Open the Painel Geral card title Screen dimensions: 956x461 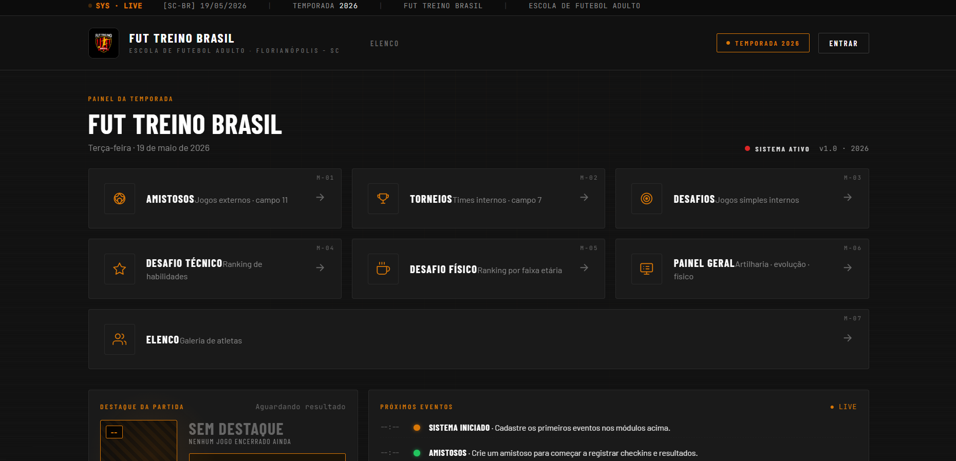[704, 263]
